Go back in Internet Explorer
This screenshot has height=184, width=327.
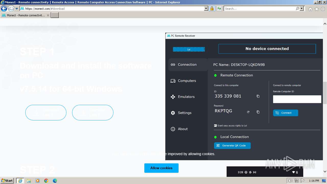tap(4, 9)
